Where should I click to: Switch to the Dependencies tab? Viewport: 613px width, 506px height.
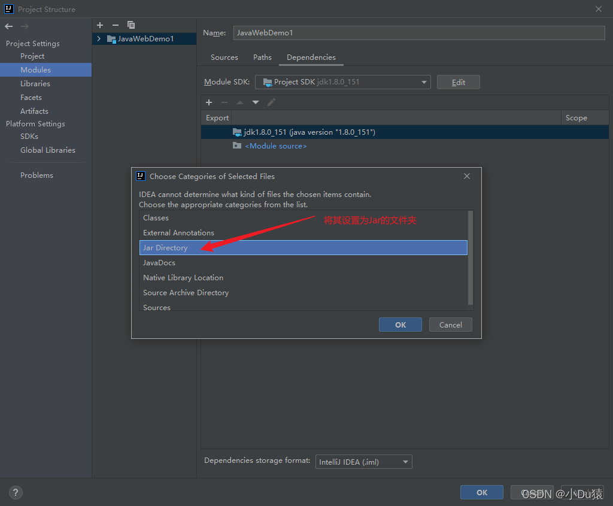(x=311, y=57)
